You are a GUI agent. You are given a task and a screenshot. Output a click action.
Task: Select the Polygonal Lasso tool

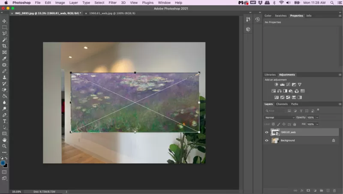4,33
